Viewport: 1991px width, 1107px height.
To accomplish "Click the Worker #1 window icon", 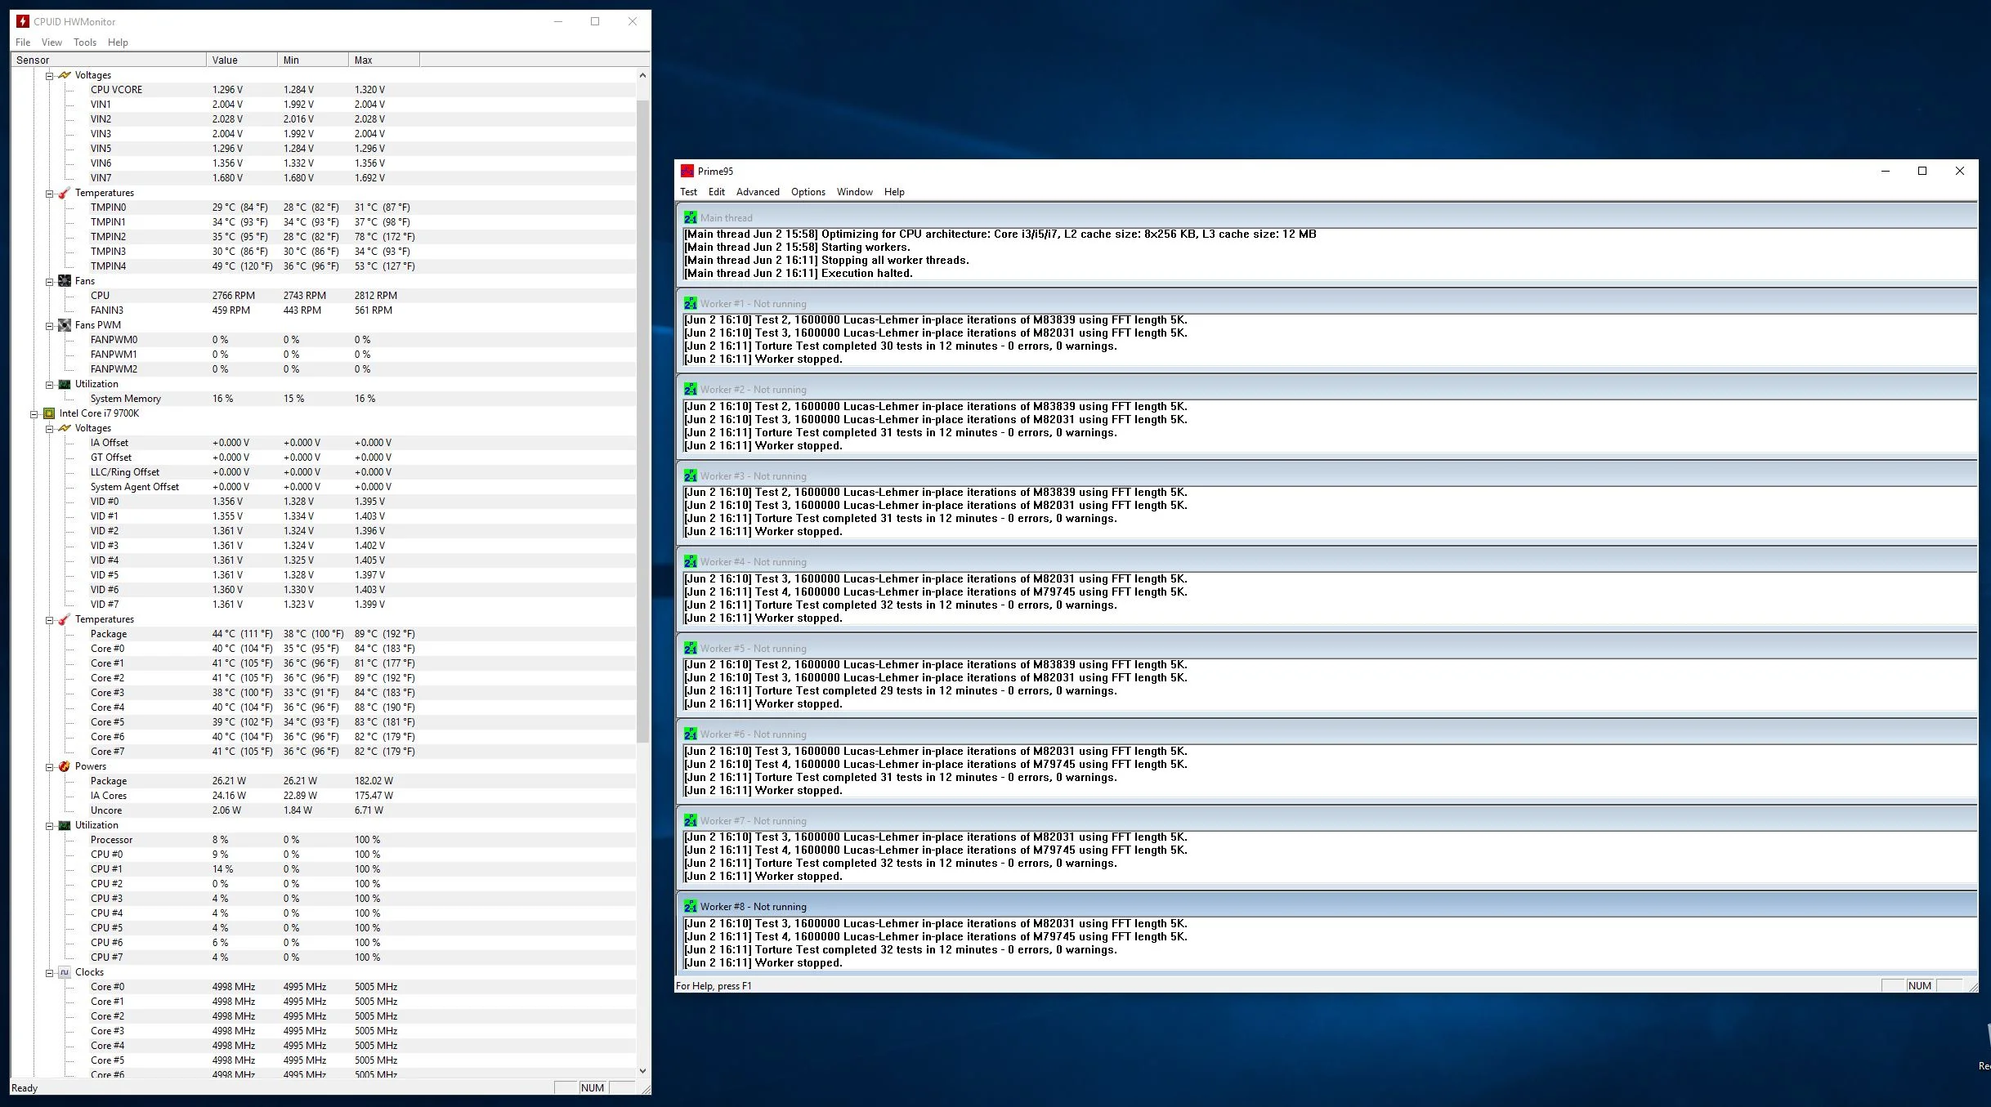I will tap(691, 303).
